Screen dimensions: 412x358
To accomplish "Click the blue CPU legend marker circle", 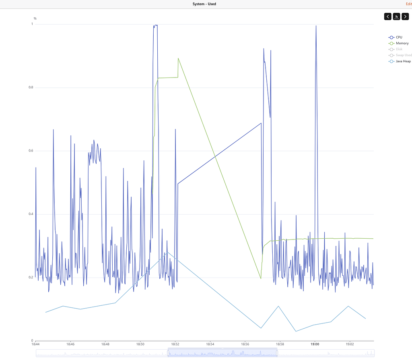I will (x=391, y=37).
